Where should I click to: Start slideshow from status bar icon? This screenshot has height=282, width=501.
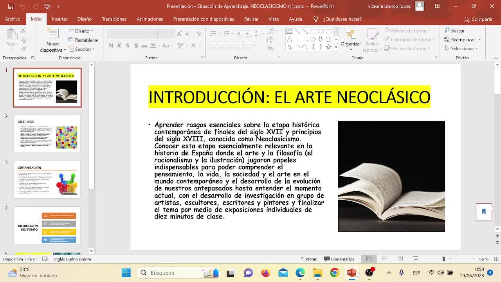click(416, 259)
